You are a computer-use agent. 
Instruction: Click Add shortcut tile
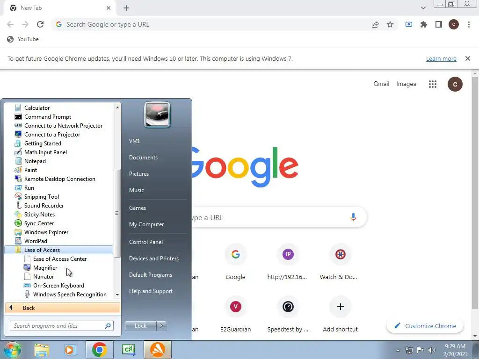pos(341,314)
